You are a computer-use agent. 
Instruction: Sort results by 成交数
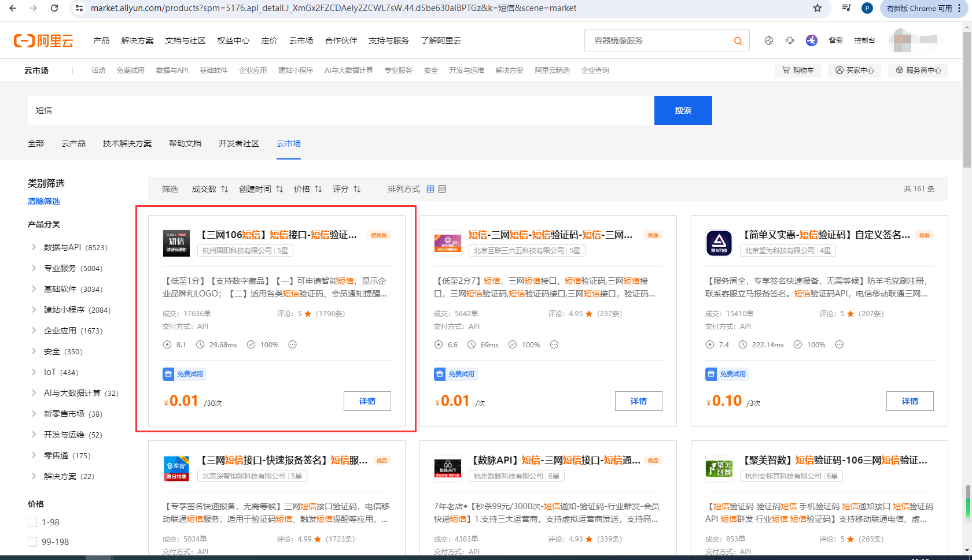click(210, 189)
